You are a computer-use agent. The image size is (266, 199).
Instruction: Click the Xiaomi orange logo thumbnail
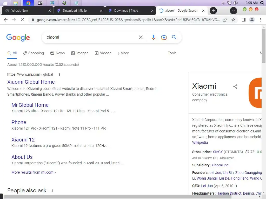coord(255,93)
